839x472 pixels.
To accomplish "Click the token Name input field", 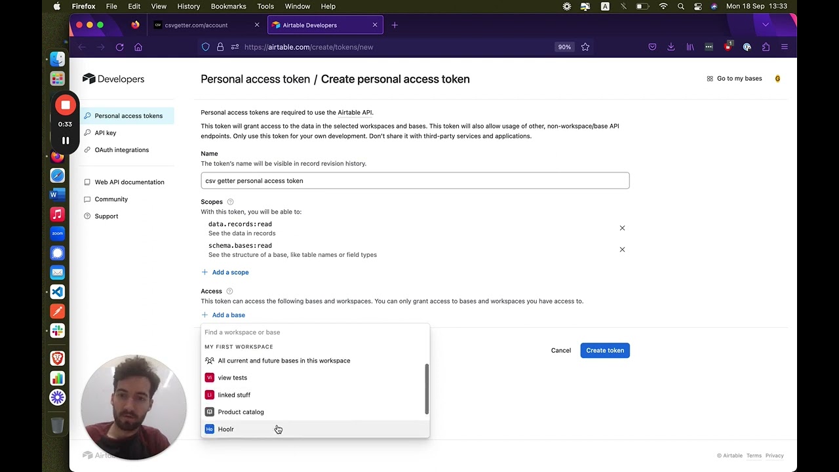I will [x=415, y=181].
